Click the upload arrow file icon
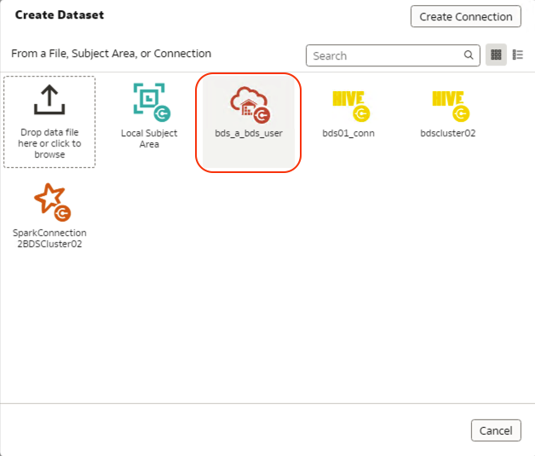 click(49, 100)
